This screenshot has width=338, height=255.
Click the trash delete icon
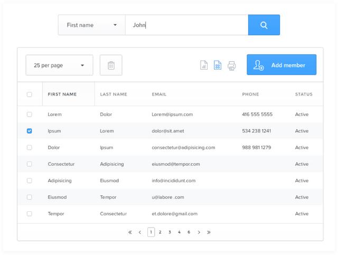(x=111, y=65)
